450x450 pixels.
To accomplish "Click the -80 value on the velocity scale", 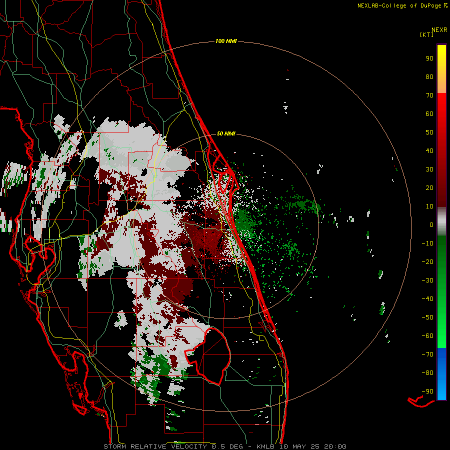I will click(x=427, y=373).
